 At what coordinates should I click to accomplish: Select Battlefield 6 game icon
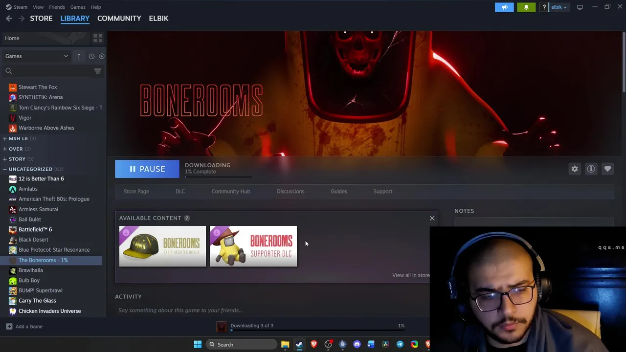[x=13, y=230]
